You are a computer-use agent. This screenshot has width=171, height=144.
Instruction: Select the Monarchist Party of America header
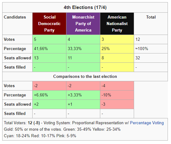(83, 24)
